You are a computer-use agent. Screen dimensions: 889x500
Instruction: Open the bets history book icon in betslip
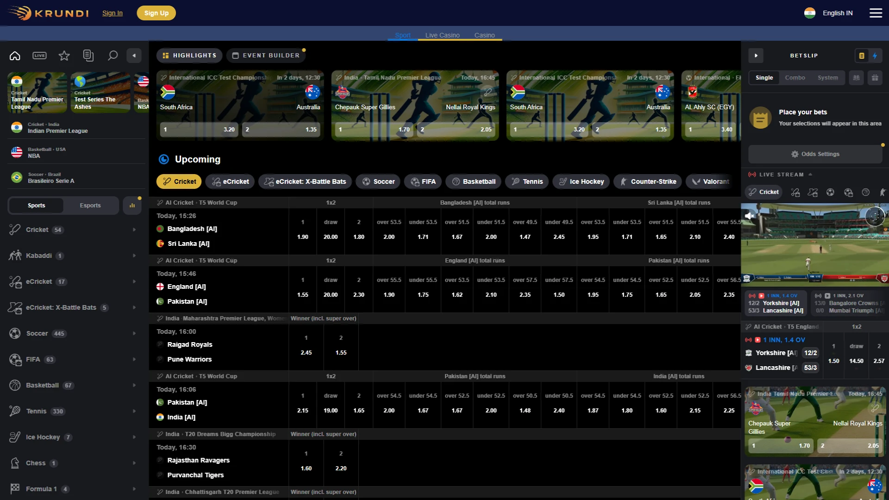(x=857, y=78)
